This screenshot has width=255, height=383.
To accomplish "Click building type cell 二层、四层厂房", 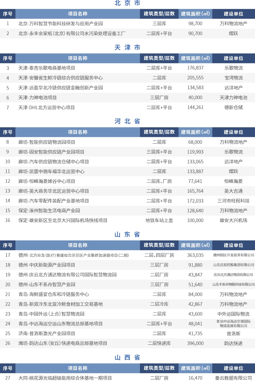I will pos(159,255).
